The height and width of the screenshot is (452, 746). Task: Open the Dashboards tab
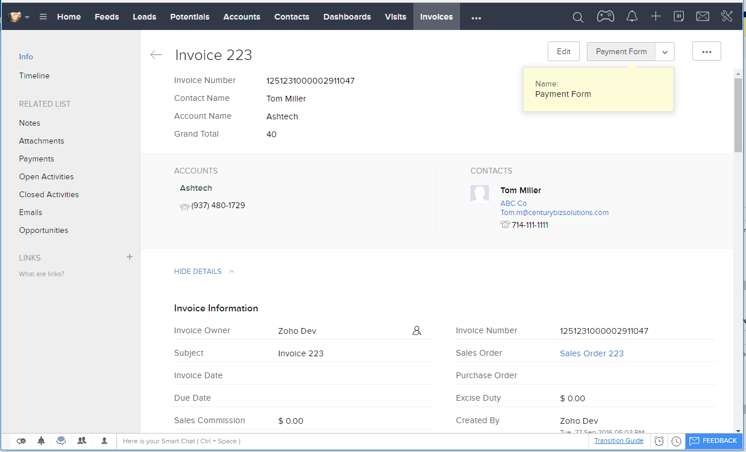coord(347,17)
